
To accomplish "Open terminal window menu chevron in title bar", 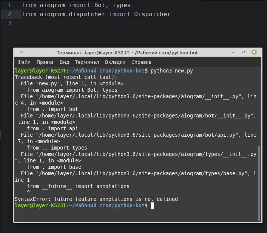I will [x=22, y=52].
